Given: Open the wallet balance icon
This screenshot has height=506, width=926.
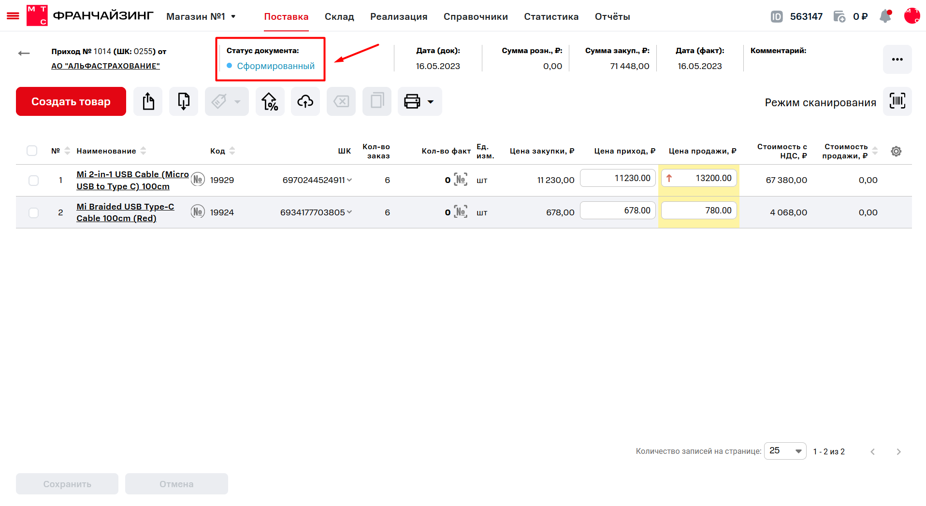Looking at the screenshot, I should [839, 16].
